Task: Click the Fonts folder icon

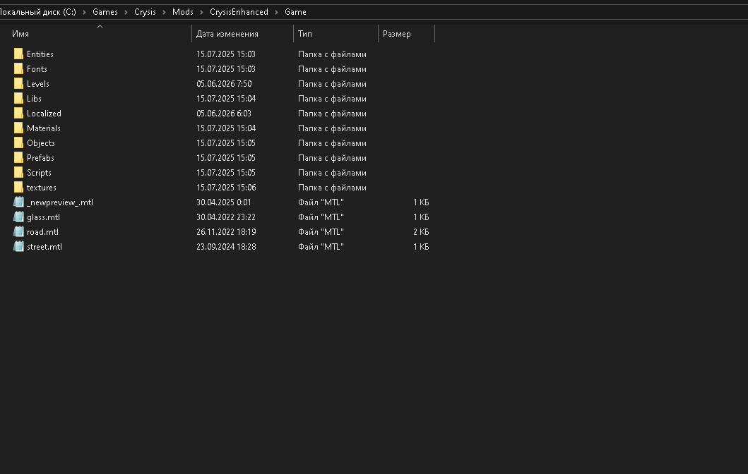Action: (18, 68)
